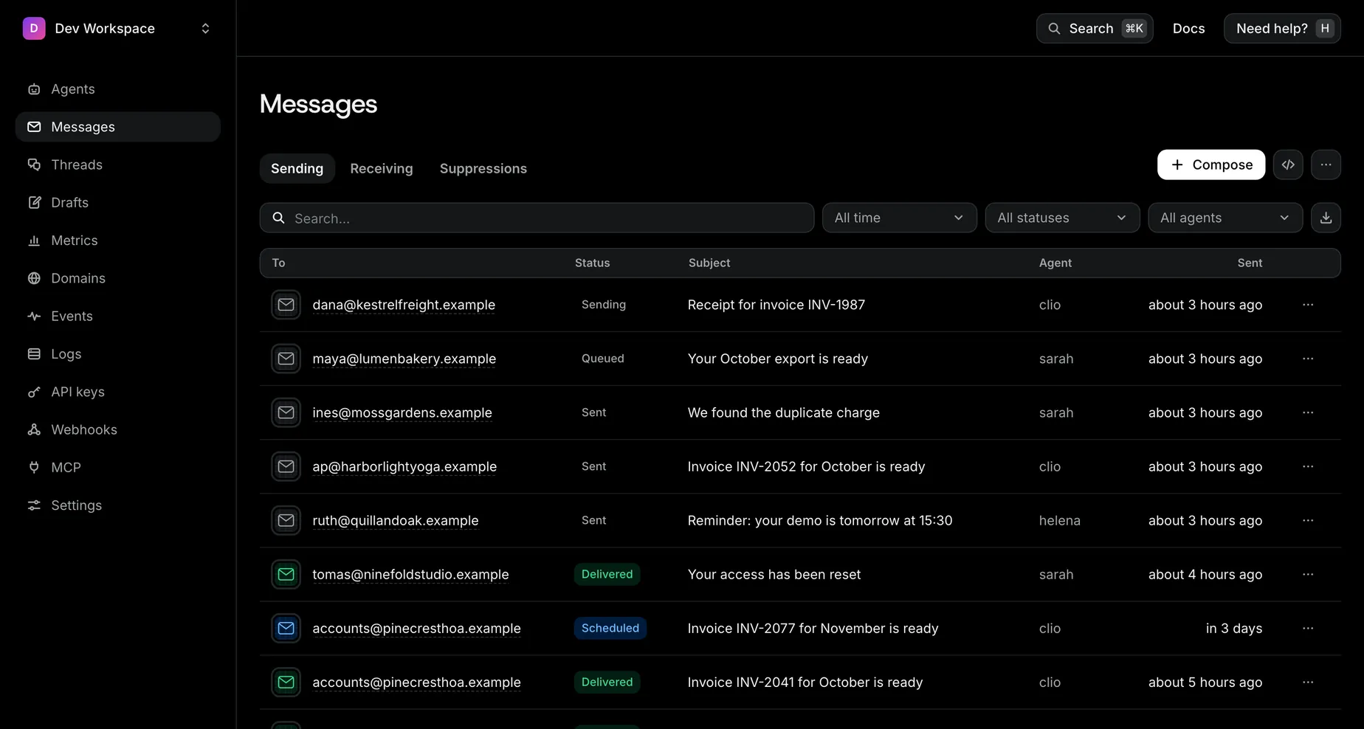Click subject We found the duplicate charge

(784, 412)
